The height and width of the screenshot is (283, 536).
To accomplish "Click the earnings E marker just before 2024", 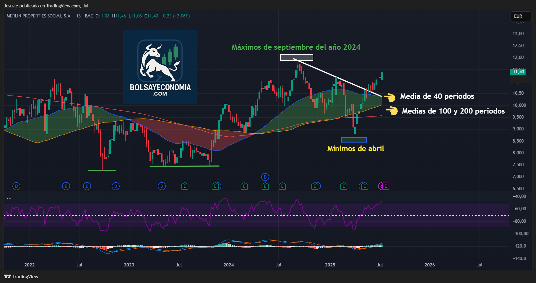I will coord(215,186).
